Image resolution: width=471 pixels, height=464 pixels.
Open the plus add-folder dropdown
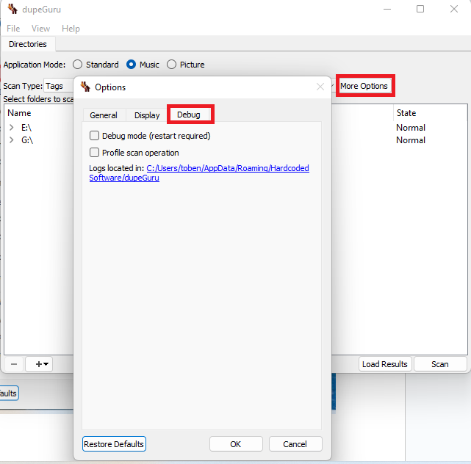coord(39,364)
